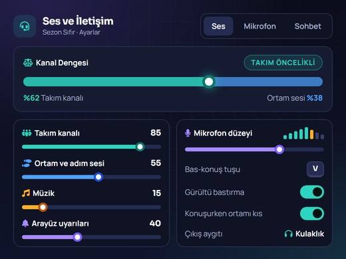The image size is (346, 259).
Task: Click the microphone icon beside Mikrofon düzeyi
Action: (188, 133)
